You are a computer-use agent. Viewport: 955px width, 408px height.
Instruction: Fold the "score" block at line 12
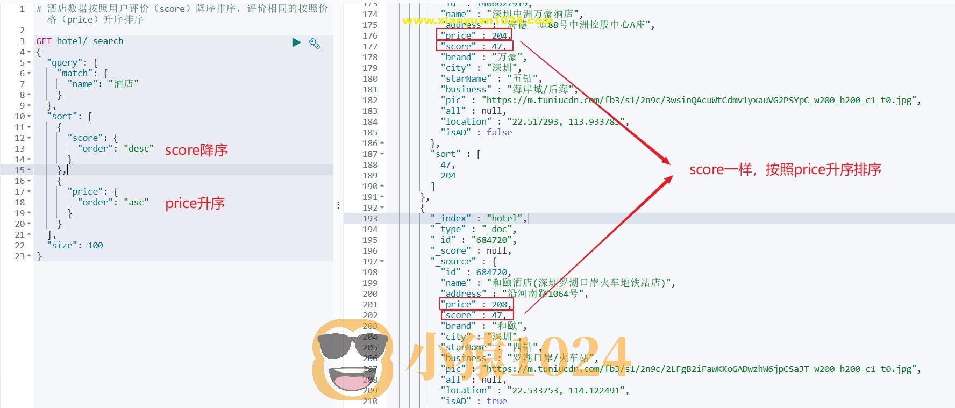point(29,138)
